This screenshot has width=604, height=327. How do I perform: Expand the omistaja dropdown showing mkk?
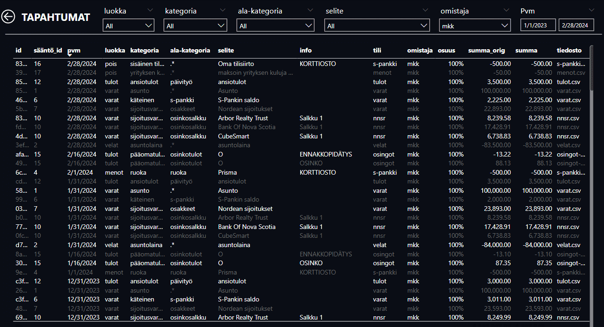[x=474, y=26]
